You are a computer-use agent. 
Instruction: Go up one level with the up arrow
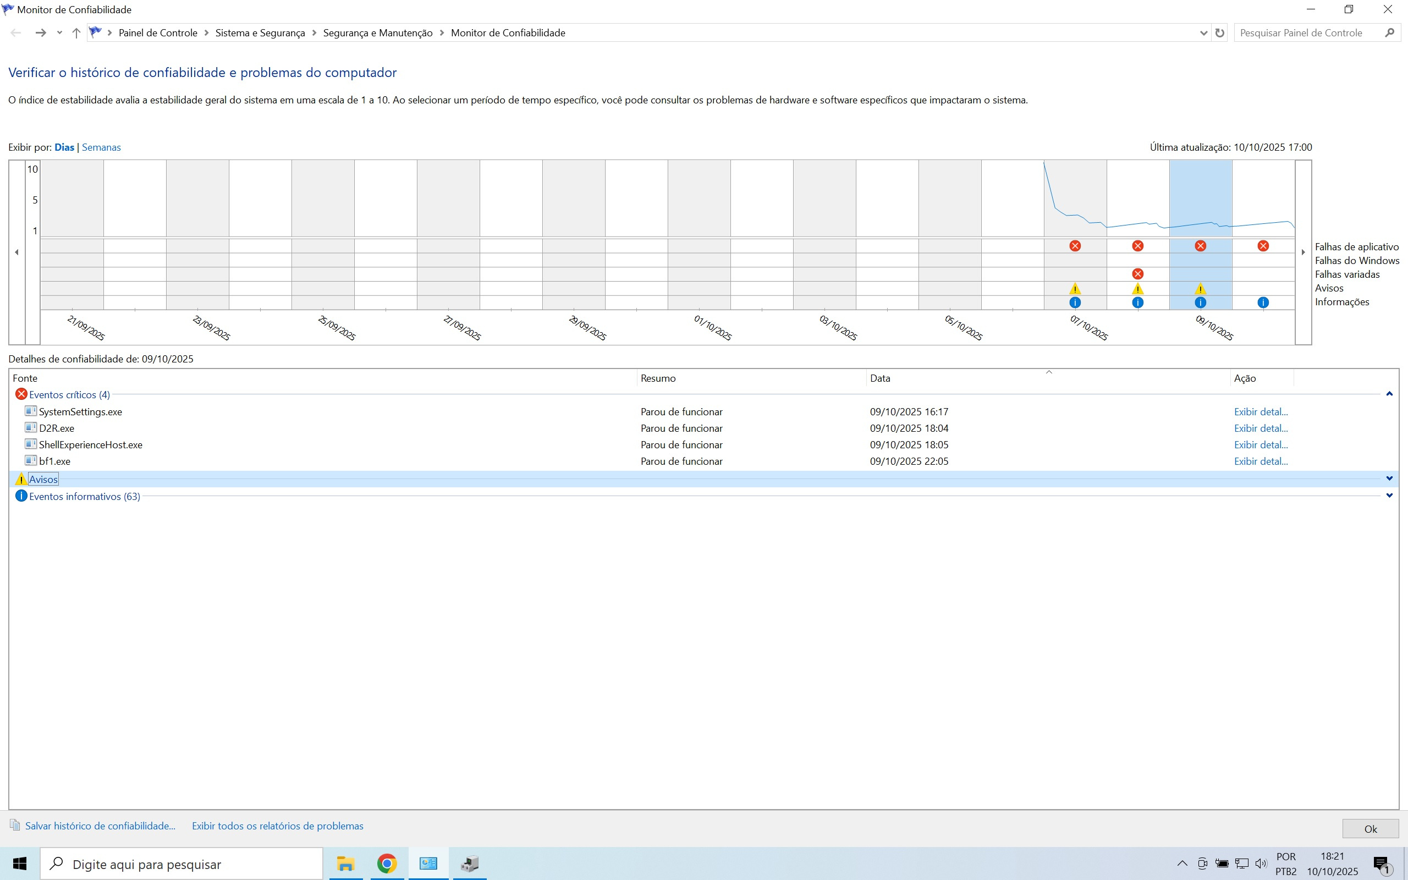(x=76, y=33)
